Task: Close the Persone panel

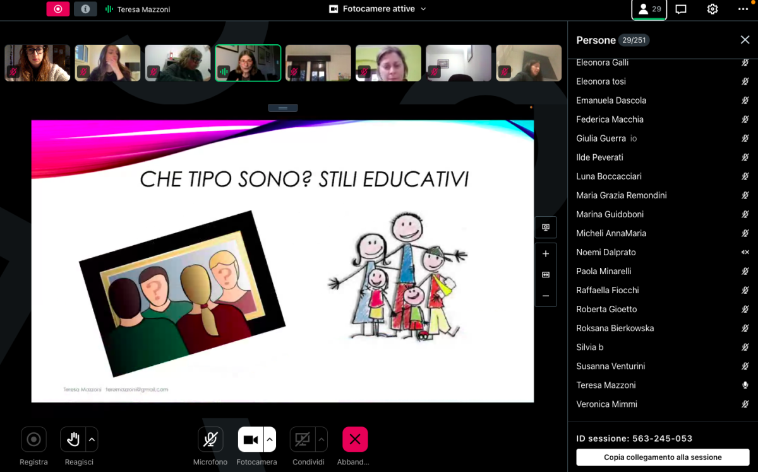Action: [x=745, y=40]
